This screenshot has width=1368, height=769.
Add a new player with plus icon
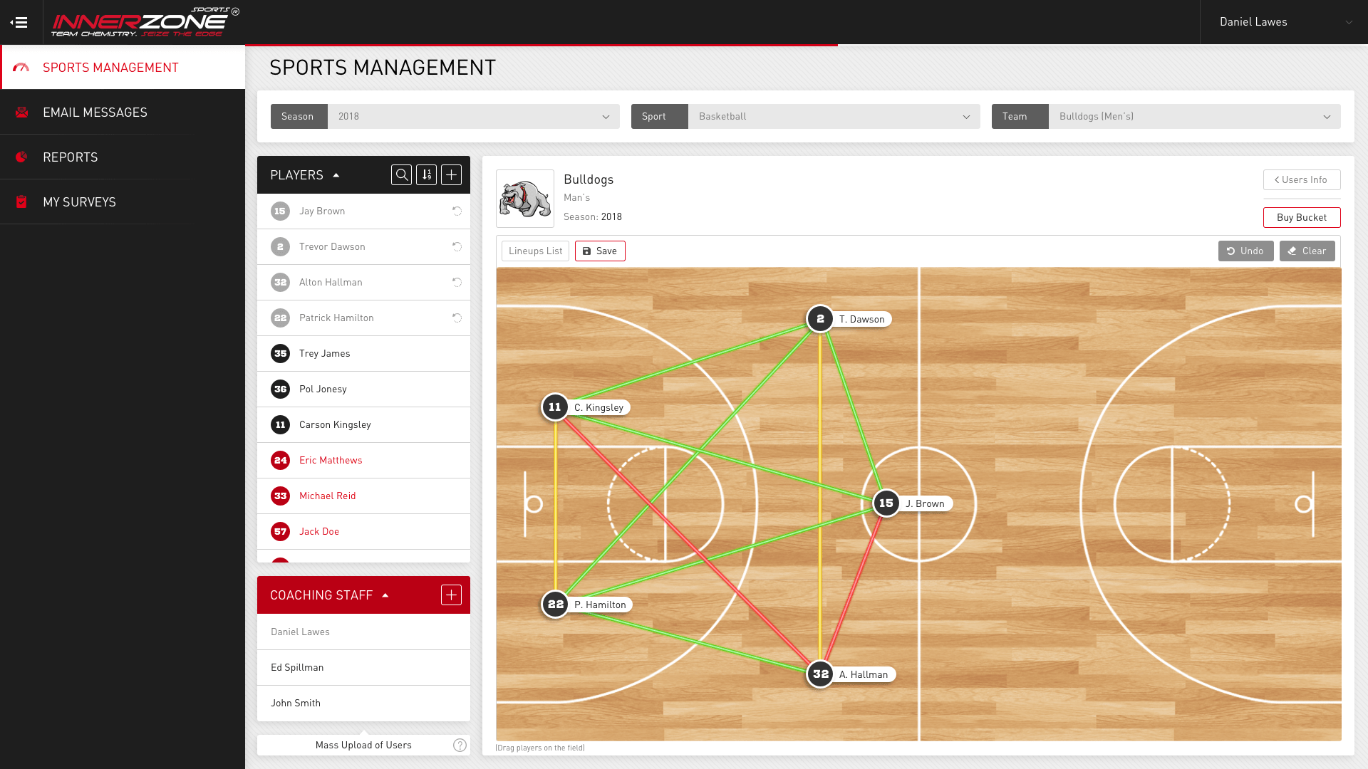tap(451, 175)
